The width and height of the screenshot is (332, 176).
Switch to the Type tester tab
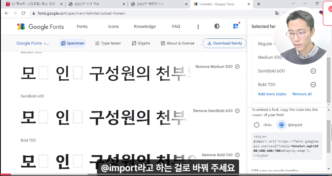[x=108, y=43]
